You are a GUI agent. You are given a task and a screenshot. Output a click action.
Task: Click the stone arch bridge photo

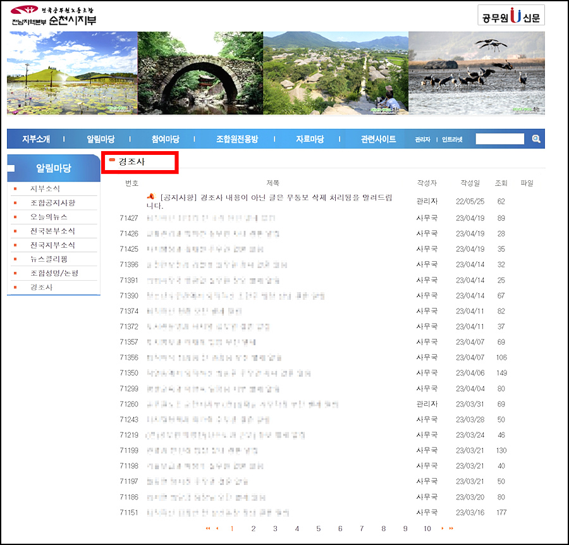pyautogui.click(x=200, y=73)
